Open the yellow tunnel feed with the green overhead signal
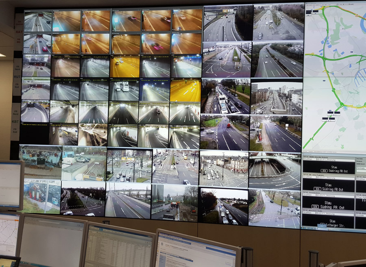Screen dimensions: 366x267 [x=185, y=91]
